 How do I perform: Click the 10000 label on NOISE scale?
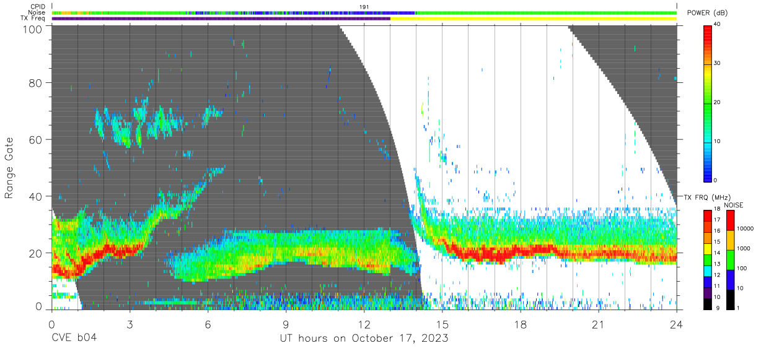click(x=746, y=230)
